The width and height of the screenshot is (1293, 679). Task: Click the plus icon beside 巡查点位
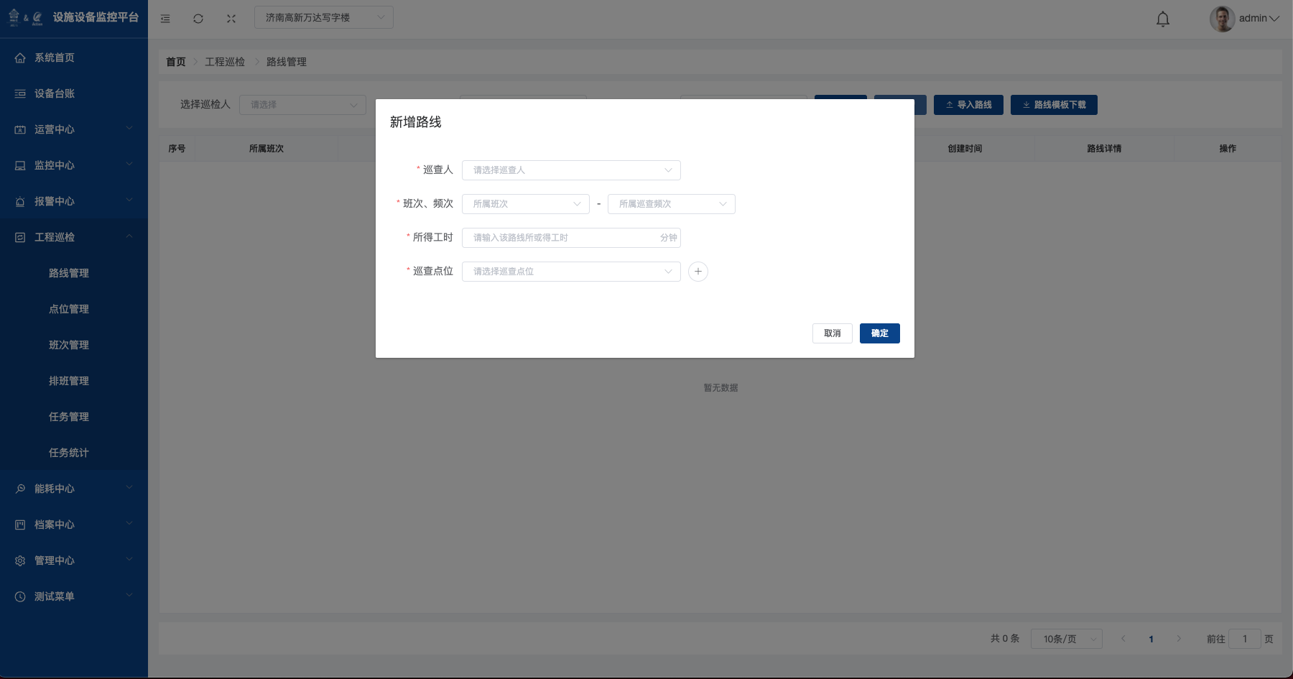[x=698, y=272]
